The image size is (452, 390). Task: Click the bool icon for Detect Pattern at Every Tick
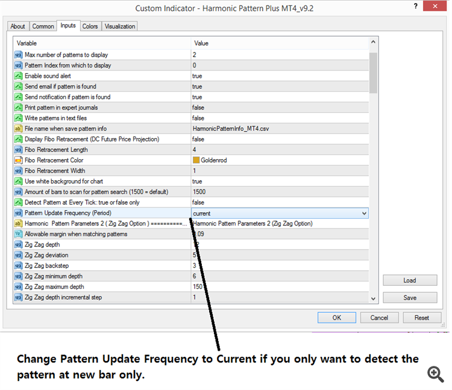click(18, 203)
